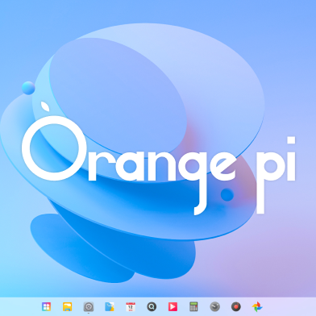Open the colorful app launcher grid icon
The height and width of the screenshot is (316, 316).
point(46,306)
